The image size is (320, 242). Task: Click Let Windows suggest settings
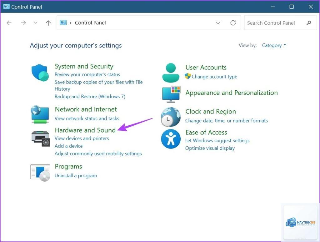pyautogui.click(x=217, y=140)
